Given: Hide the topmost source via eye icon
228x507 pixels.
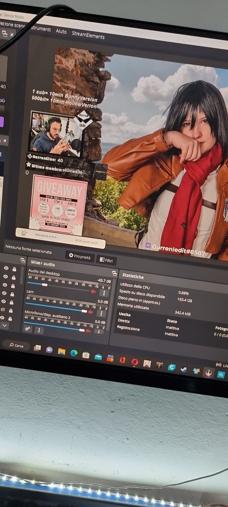Looking at the screenshot, I should pyautogui.click(x=6, y=268).
